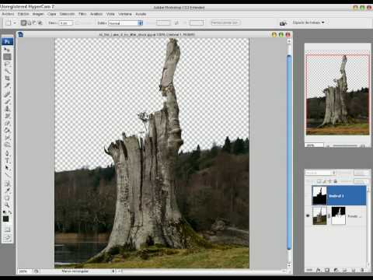
Task: Hide the Fondo layer using its eye icon
Action: tap(308, 215)
